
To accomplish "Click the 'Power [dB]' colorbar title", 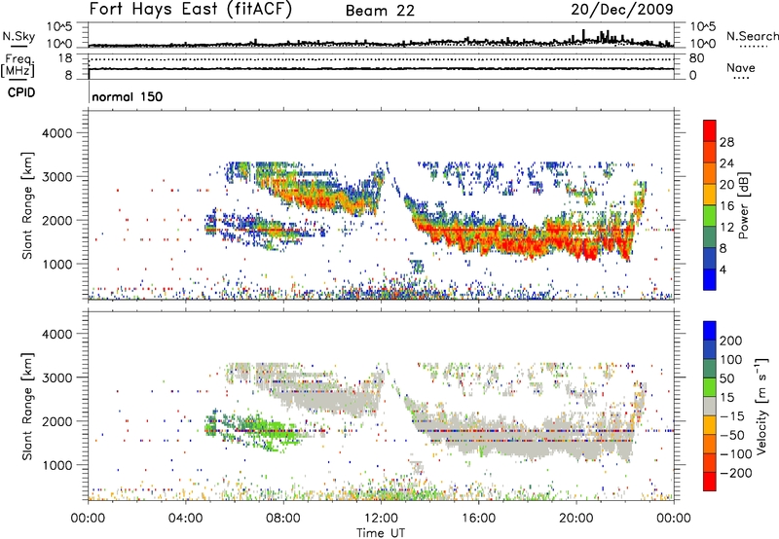I will (x=743, y=205).
